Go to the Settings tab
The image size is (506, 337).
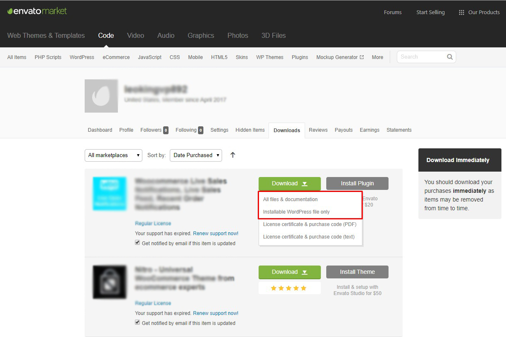coord(219,130)
